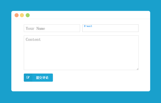161x103 pixels.
Task: Submit the comment with 提交评论 button
Action: [x=38, y=78]
